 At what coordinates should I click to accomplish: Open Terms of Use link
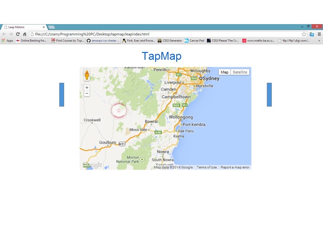click(207, 167)
